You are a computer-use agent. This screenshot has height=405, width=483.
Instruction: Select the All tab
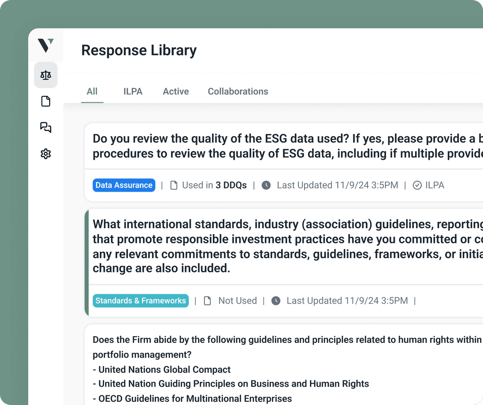tap(92, 92)
